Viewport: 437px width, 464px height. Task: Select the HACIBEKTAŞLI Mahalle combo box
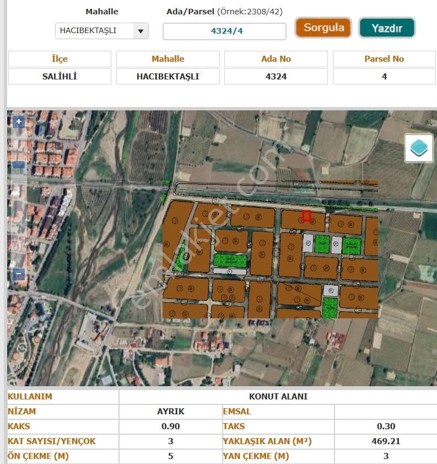[x=102, y=31]
